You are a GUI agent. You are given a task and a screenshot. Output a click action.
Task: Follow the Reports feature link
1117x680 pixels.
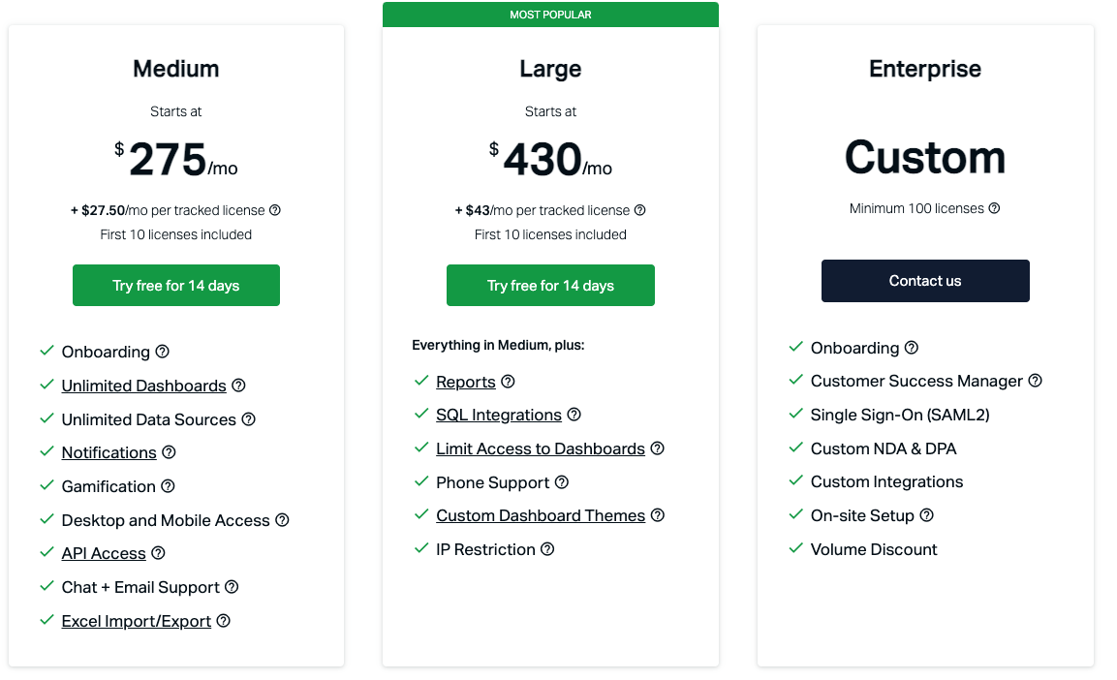click(x=466, y=381)
